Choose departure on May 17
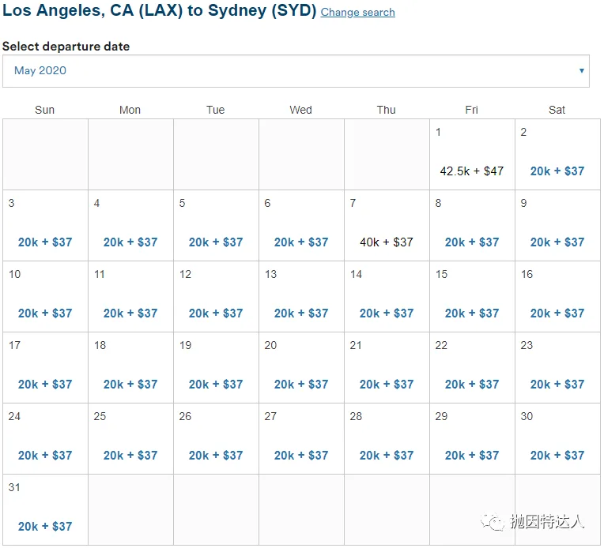Screen dimensions: 604x548 (x=45, y=385)
